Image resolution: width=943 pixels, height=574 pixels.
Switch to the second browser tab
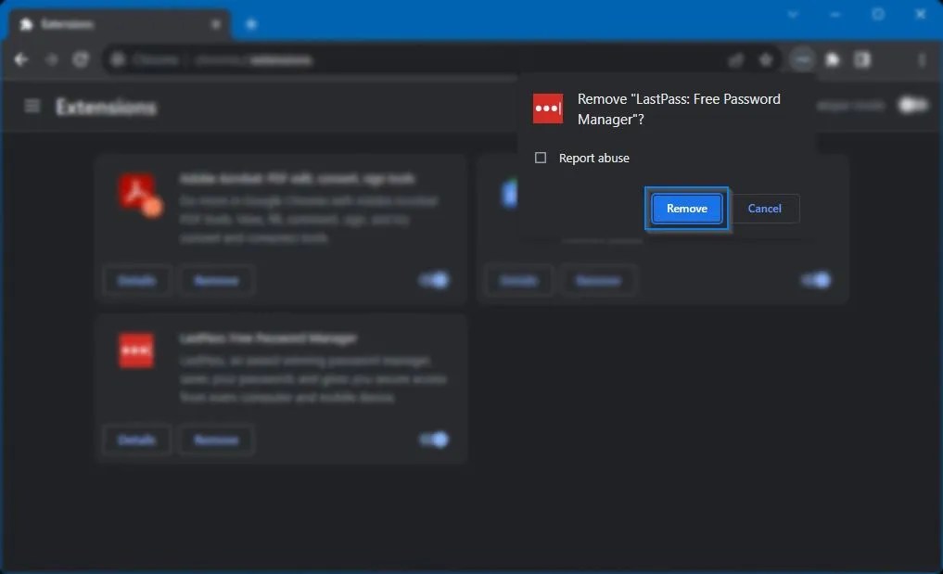pyautogui.click(x=250, y=23)
